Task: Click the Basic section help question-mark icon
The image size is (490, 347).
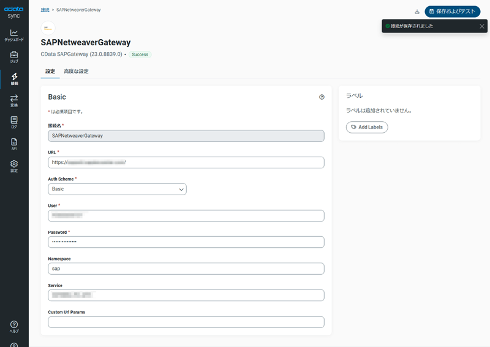Action: pos(322,97)
